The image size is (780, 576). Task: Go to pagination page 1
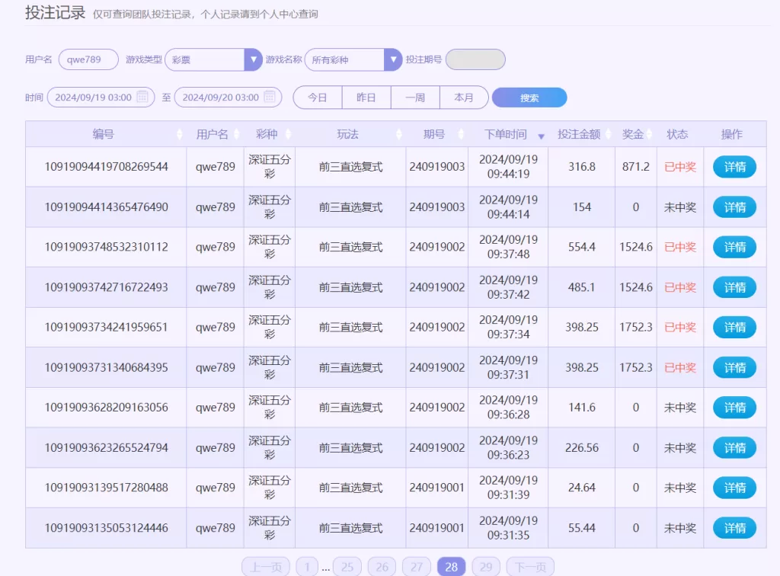pyautogui.click(x=307, y=567)
